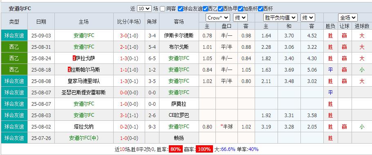
Task: Click the *半球 handicap cell
Action: [226, 127]
